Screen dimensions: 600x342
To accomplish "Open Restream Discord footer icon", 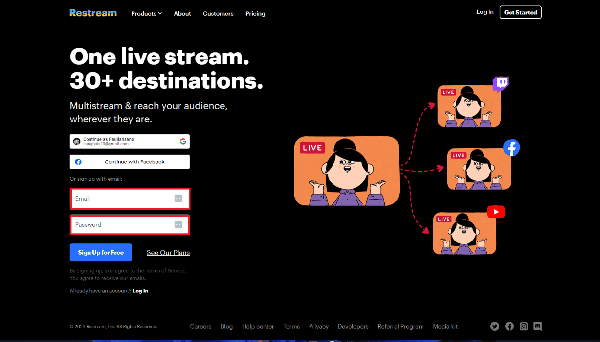I will tap(538, 326).
